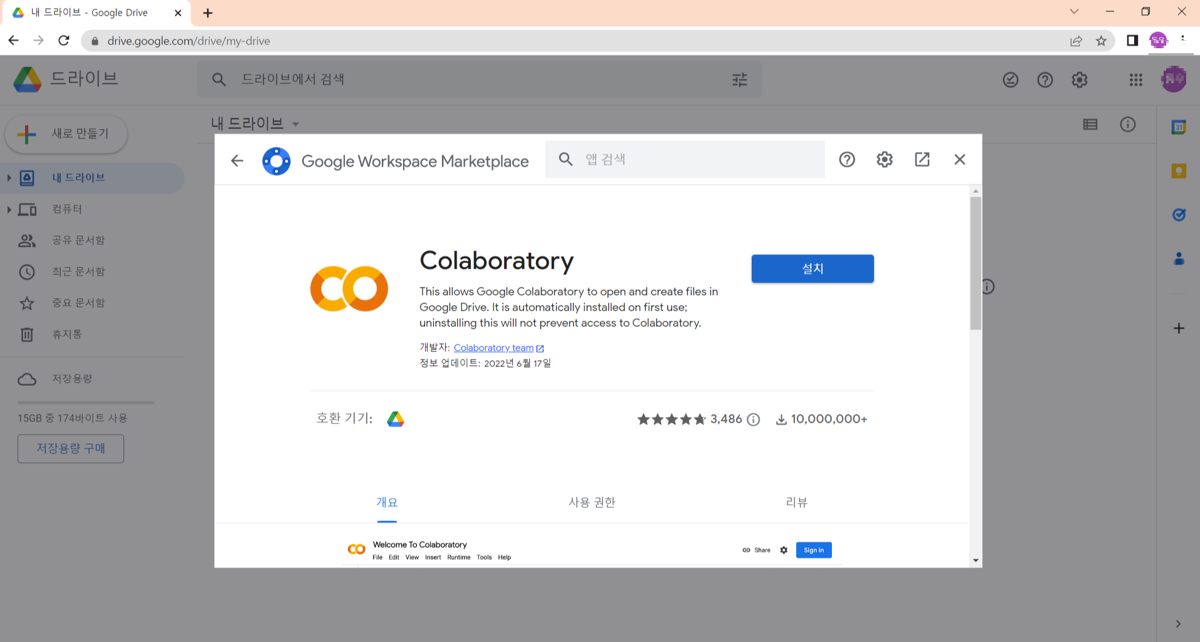Click the Marketplace search magnifier icon
This screenshot has height=642, width=1200.
(566, 159)
